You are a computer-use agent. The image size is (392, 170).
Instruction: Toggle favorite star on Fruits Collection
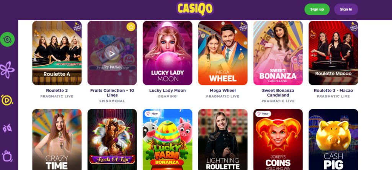pyautogui.click(x=131, y=27)
